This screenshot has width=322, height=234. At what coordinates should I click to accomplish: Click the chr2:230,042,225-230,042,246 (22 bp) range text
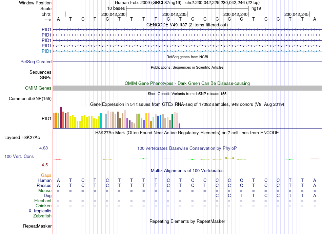point(222,3)
